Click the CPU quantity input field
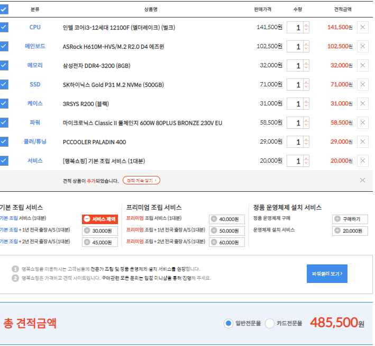The width and height of the screenshot is (375, 346). 295,28
